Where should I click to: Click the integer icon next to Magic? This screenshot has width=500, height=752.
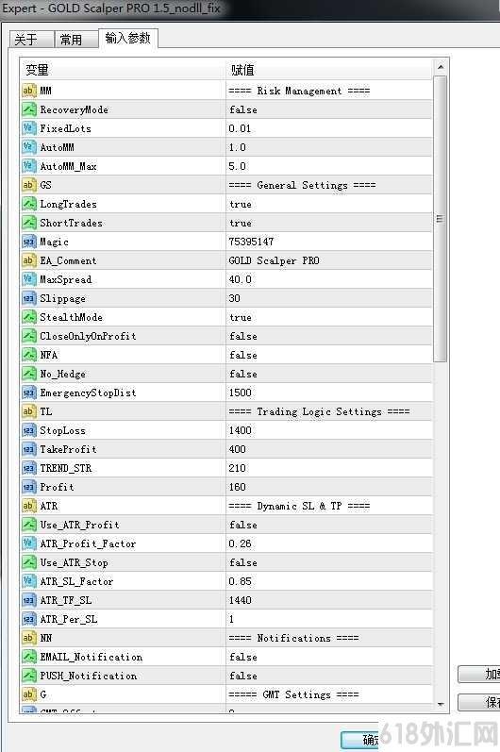point(28,242)
